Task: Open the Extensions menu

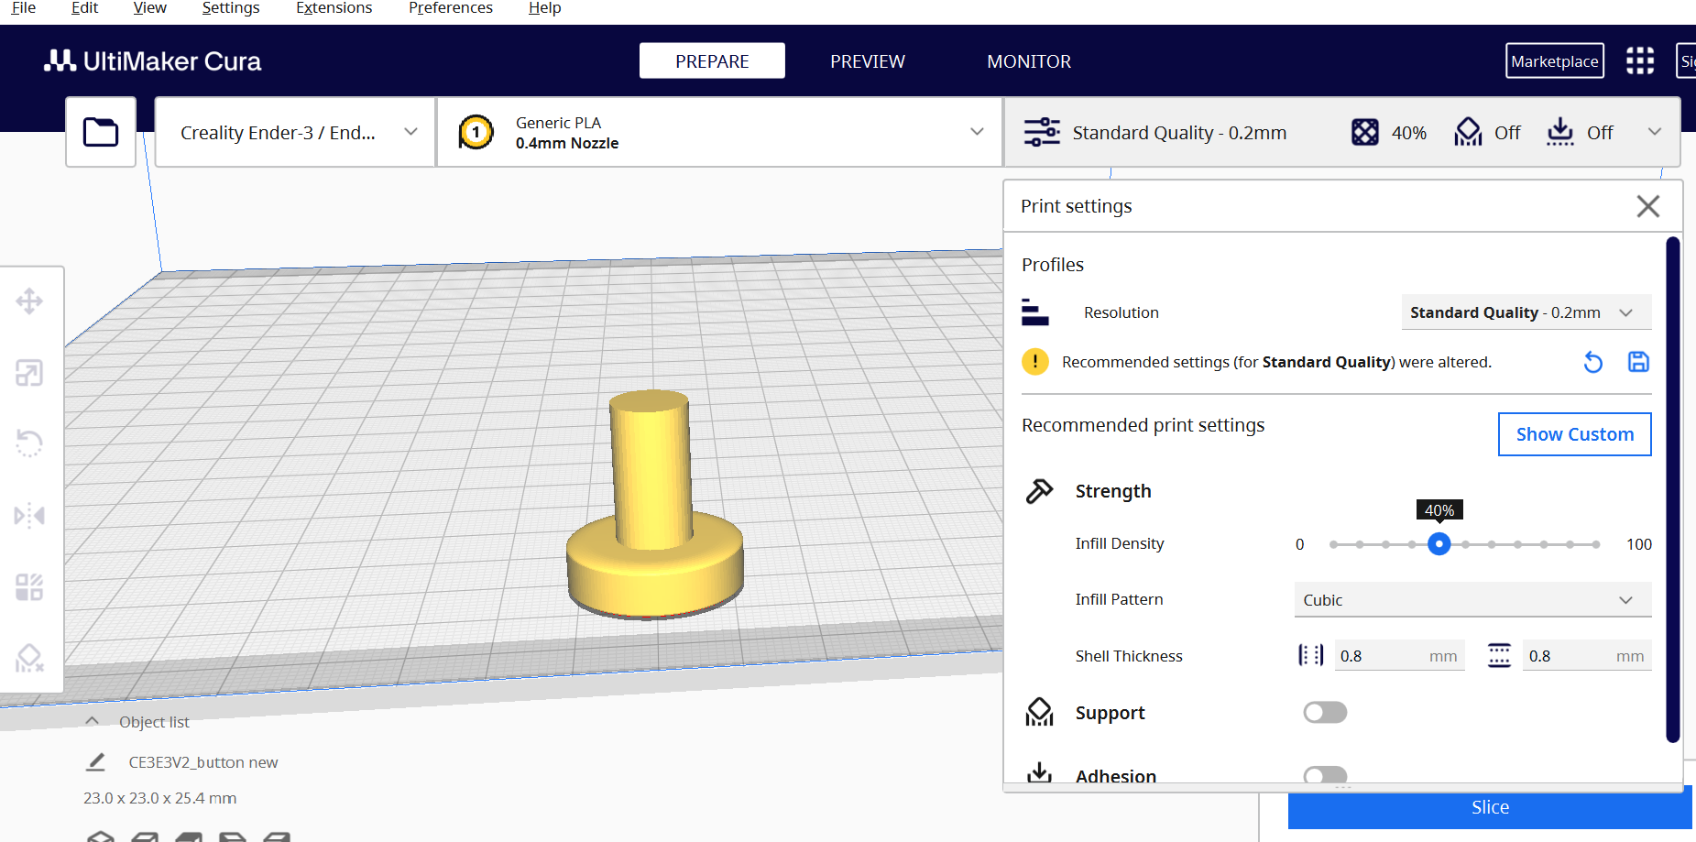Action: [x=334, y=8]
